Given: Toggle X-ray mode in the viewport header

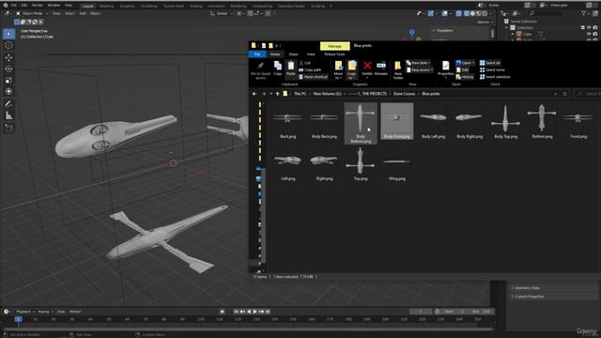Looking at the screenshot, I should (459, 13).
